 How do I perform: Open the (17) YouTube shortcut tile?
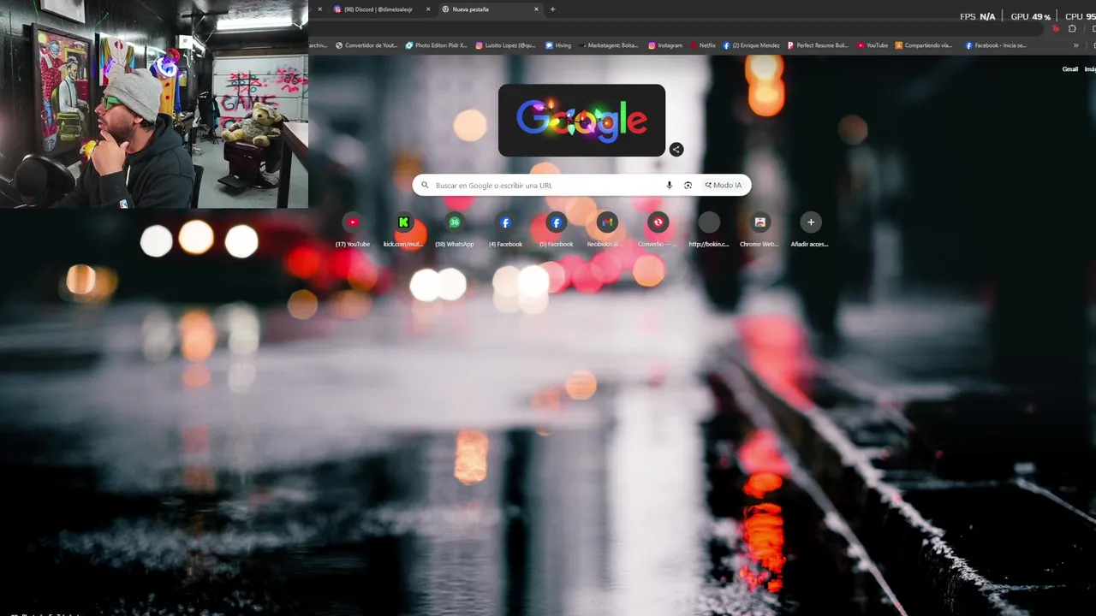click(x=352, y=230)
